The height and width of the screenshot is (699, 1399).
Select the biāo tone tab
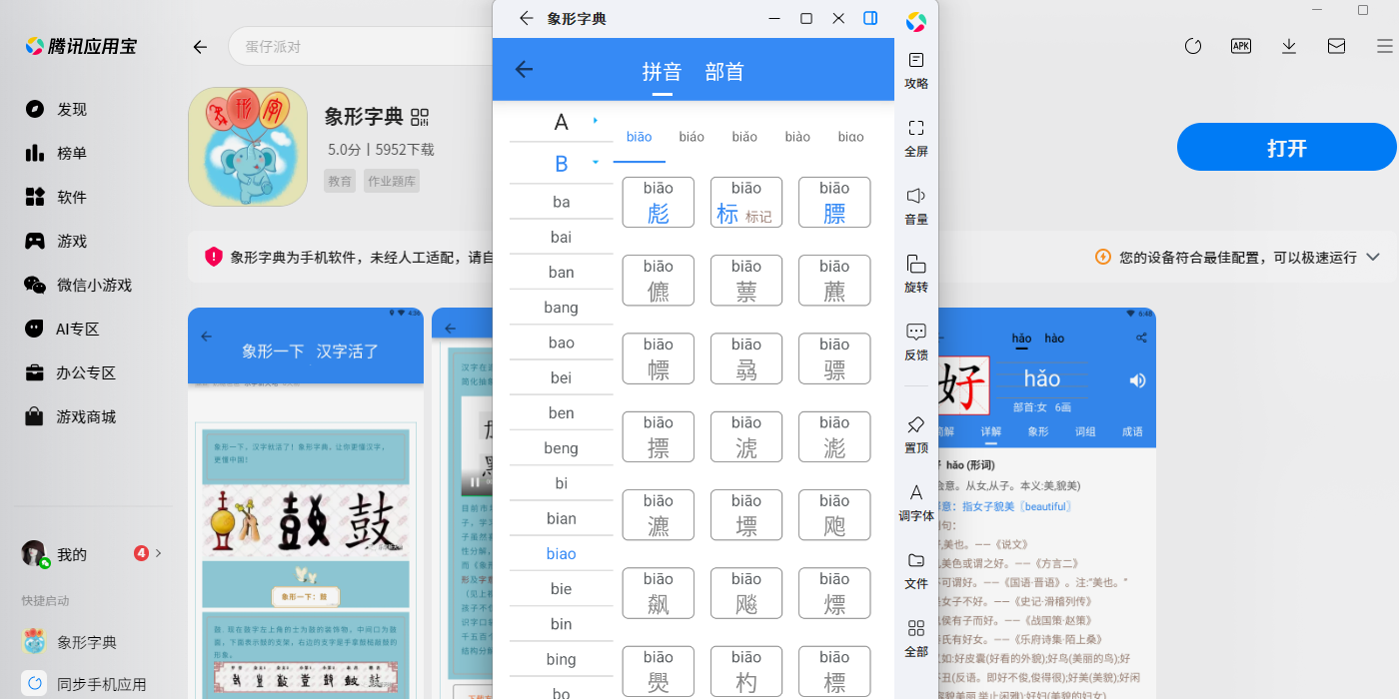tap(640, 137)
